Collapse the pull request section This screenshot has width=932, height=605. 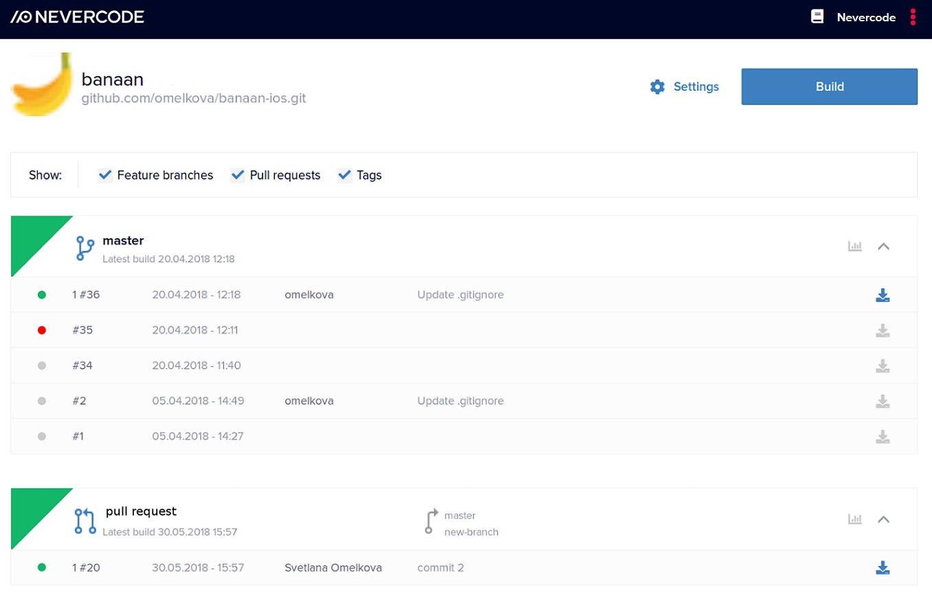(x=884, y=519)
